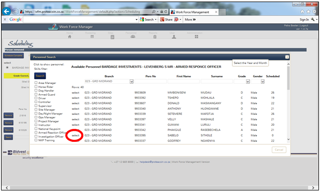Viewport: 320px width, 192px height.
Task: Click the address bar search magnifier icon
Action: (154, 11)
